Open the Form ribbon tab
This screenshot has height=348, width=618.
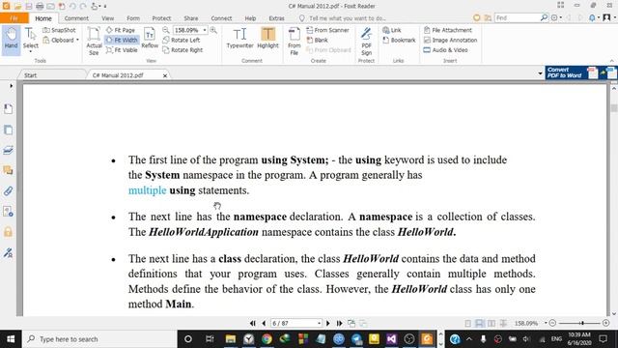[133, 18]
